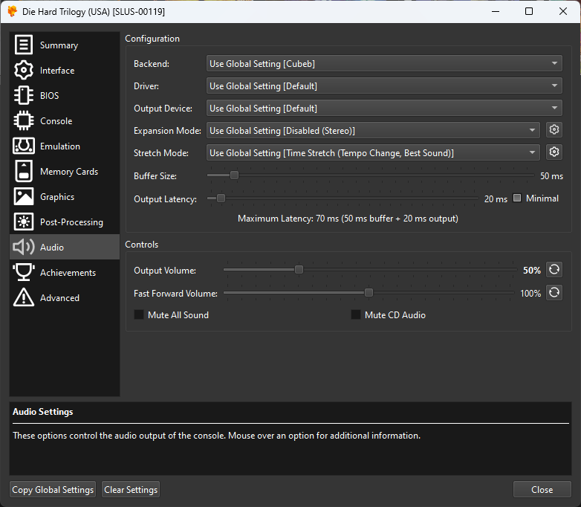The height and width of the screenshot is (507, 581).
Task: Open Stretch Mode settings gear button
Action: click(554, 152)
